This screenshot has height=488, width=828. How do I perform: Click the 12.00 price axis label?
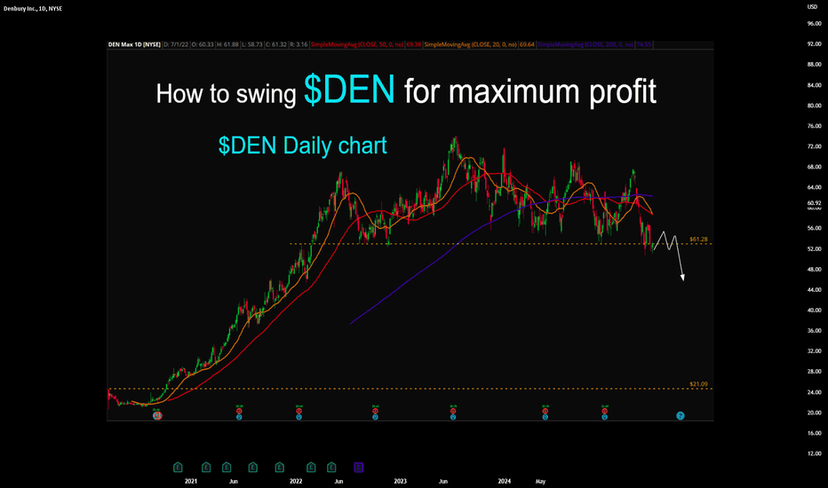click(815, 453)
